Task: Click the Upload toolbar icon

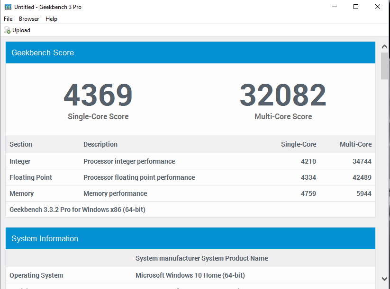Action: [x=7, y=30]
